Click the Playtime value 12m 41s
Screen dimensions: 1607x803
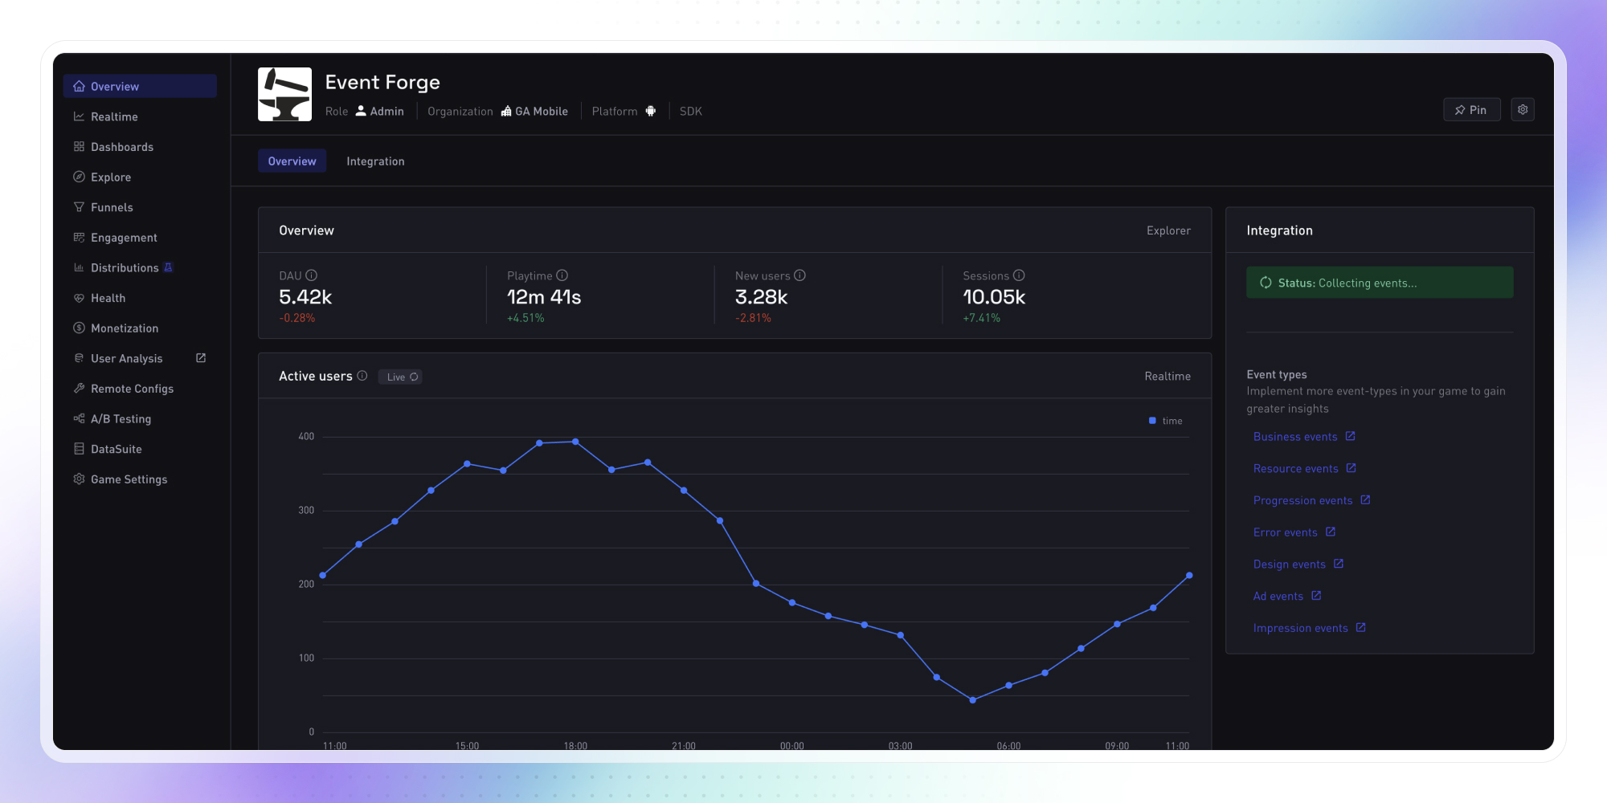(544, 297)
